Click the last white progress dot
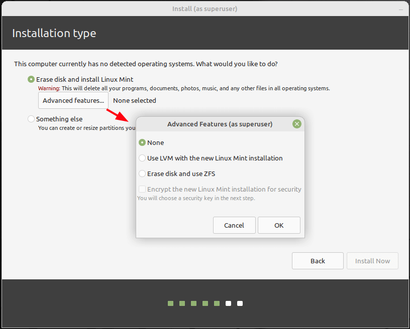 tap(240, 303)
